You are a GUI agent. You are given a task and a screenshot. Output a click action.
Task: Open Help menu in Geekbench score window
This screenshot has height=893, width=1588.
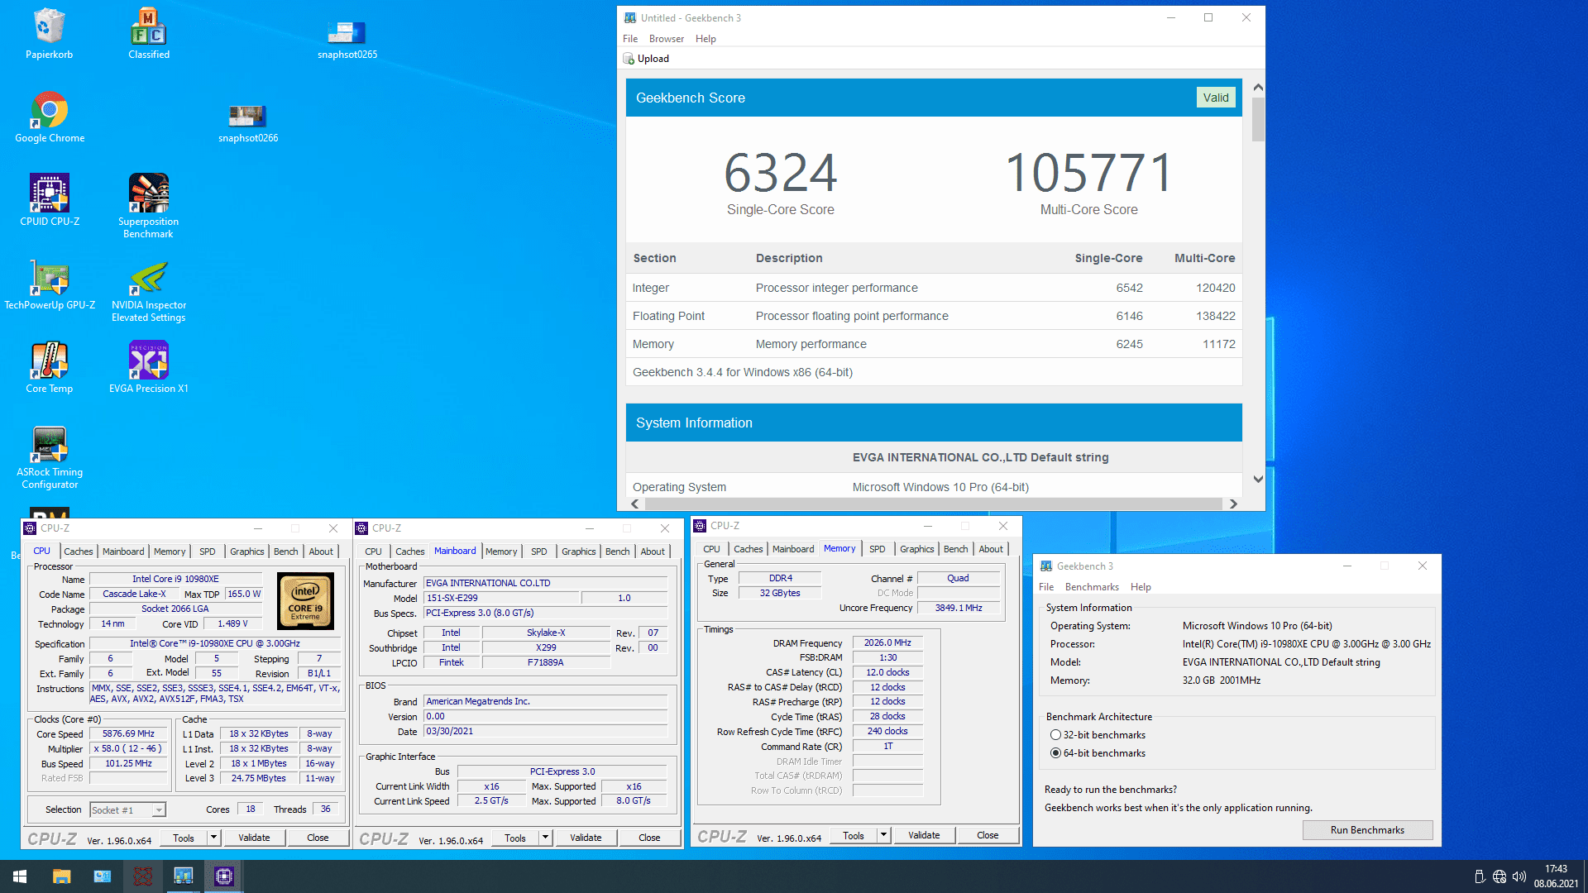706,39
